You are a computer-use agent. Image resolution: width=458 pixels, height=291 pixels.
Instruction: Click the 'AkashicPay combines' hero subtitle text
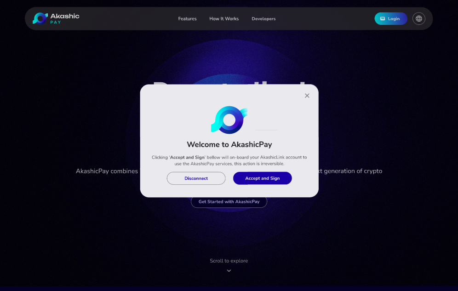pyautogui.click(x=107, y=171)
